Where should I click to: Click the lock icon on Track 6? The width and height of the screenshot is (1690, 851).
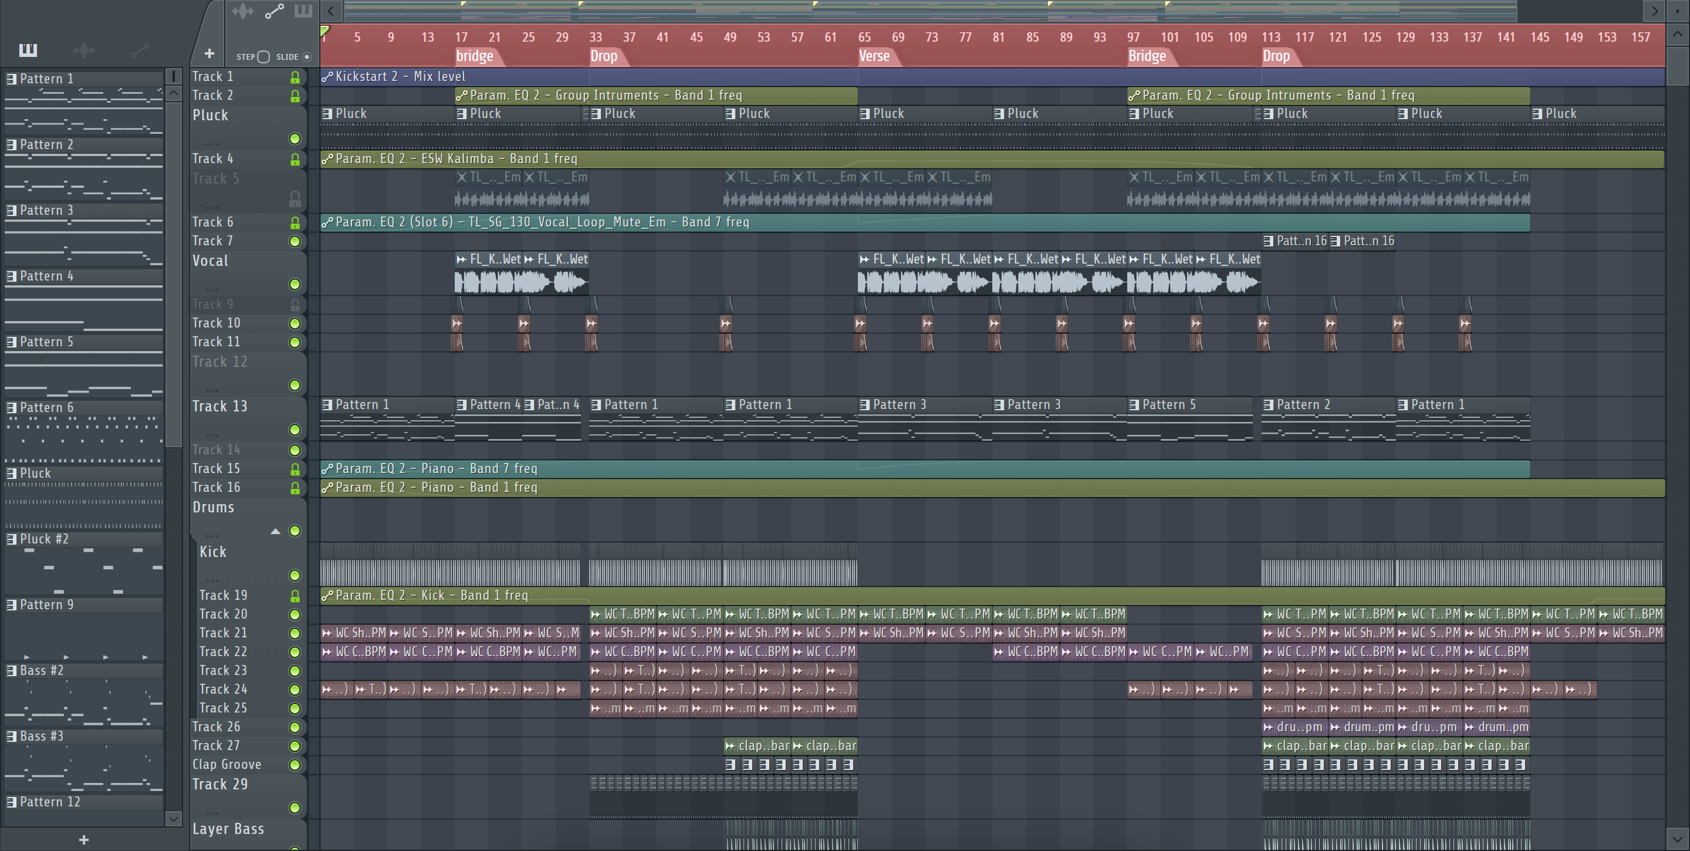pyautogui.click(x=295, y=223)
